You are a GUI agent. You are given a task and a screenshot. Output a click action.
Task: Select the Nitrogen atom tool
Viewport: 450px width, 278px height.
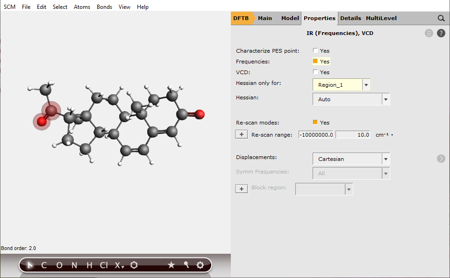coord(74,265)
